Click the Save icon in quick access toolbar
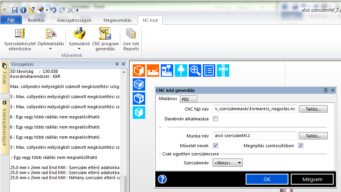341x192 pixels. [x=14, y=10]
